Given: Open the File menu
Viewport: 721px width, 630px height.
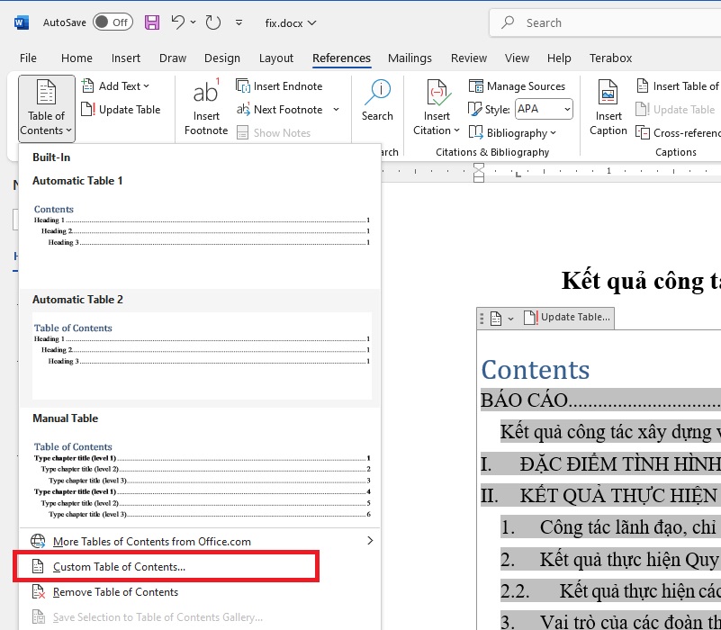Looking at the screenshot, I should pyautogui.click(x=28, y=58).
